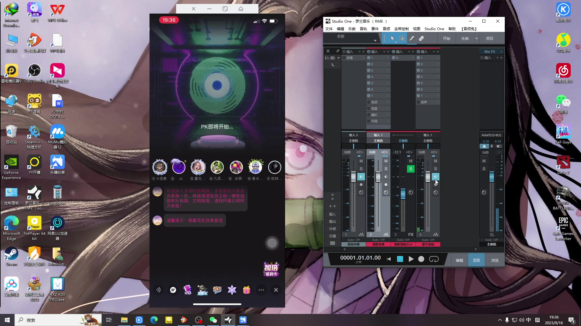Toggle record arm on channel 2
581x326 pixels.
click(386, 184)
